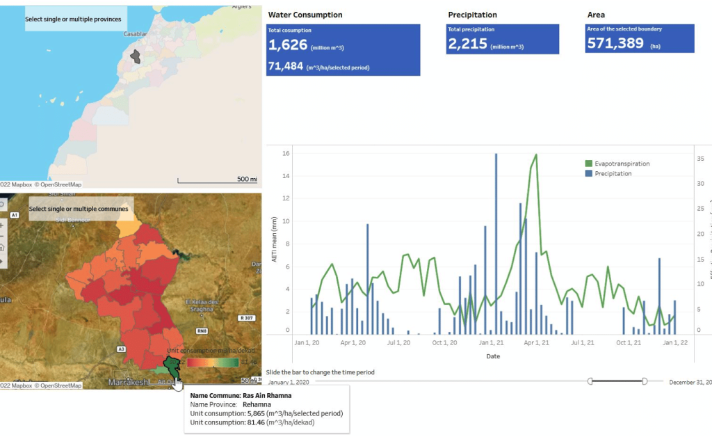The width and height of the screenshot is (712, 437).
Task: Click the Total precipitation blue card
Action: point(502,39)
